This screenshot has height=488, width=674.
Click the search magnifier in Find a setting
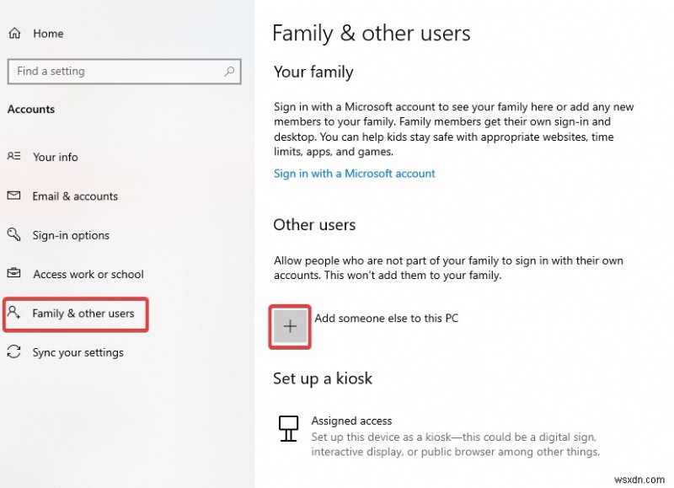click(x=229, y=72)
